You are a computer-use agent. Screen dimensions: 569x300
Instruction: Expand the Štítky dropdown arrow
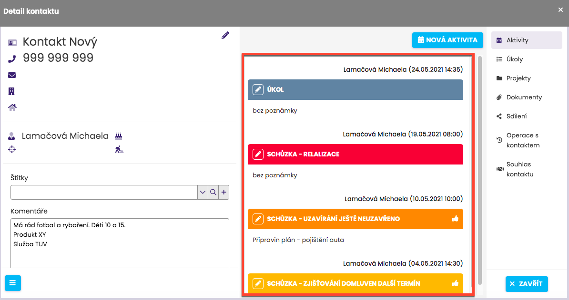point(203,193)
